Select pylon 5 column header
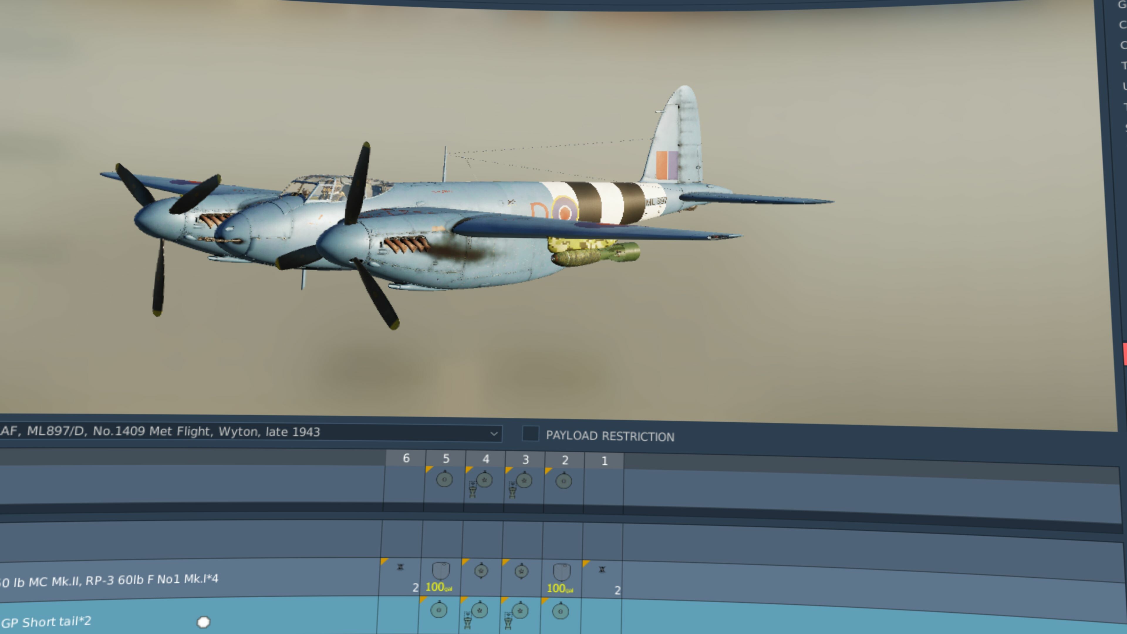 point(446,458)
